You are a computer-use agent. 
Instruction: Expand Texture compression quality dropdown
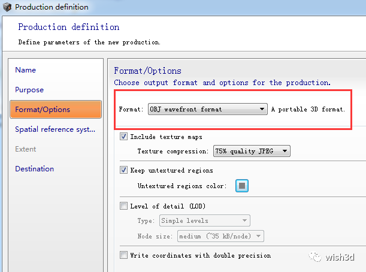click(285, 151)
